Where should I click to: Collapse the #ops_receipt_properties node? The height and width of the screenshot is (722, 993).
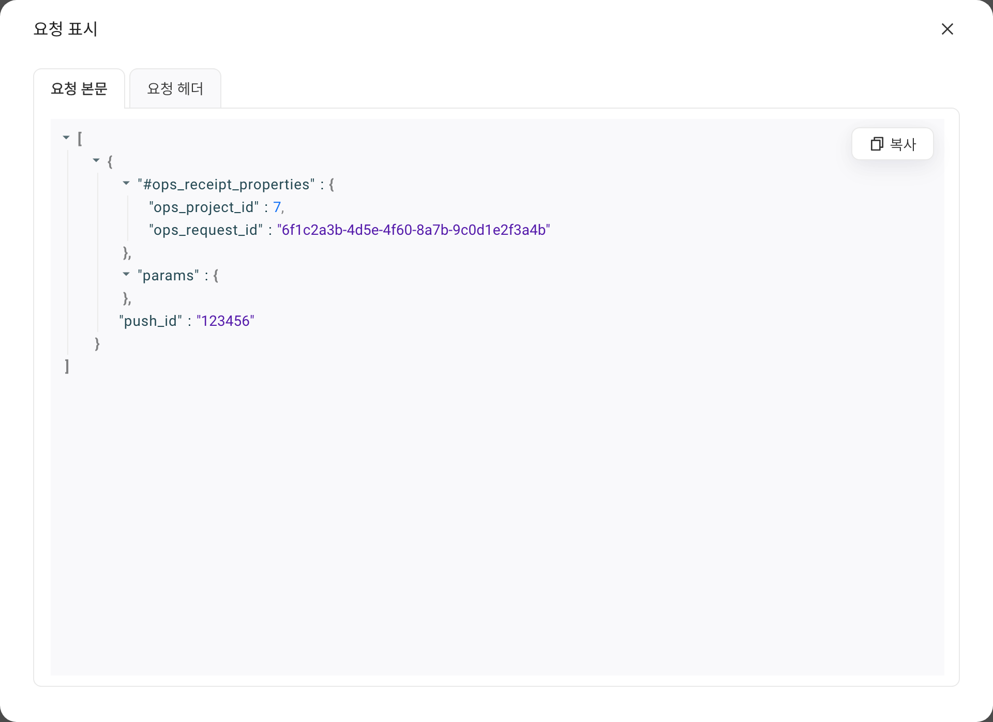coord(126,183)
